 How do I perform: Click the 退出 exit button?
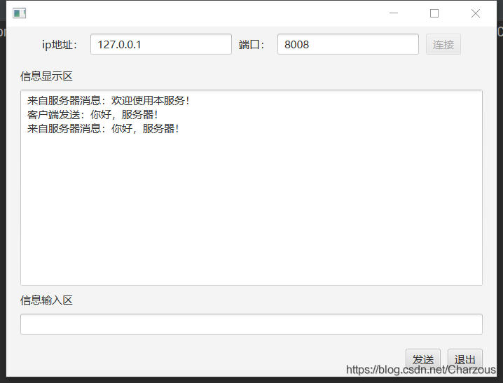coord(465,359)
